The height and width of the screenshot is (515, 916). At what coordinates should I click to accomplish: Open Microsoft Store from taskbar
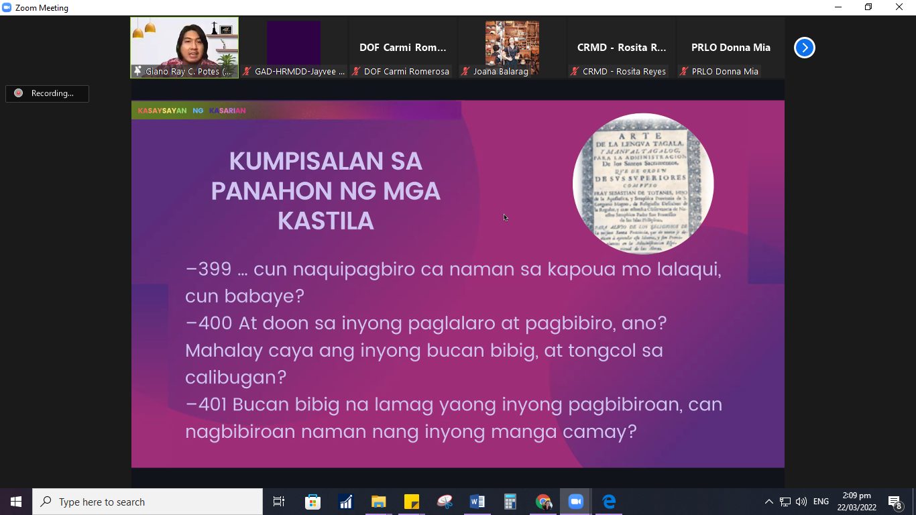(x=312, y=502)
